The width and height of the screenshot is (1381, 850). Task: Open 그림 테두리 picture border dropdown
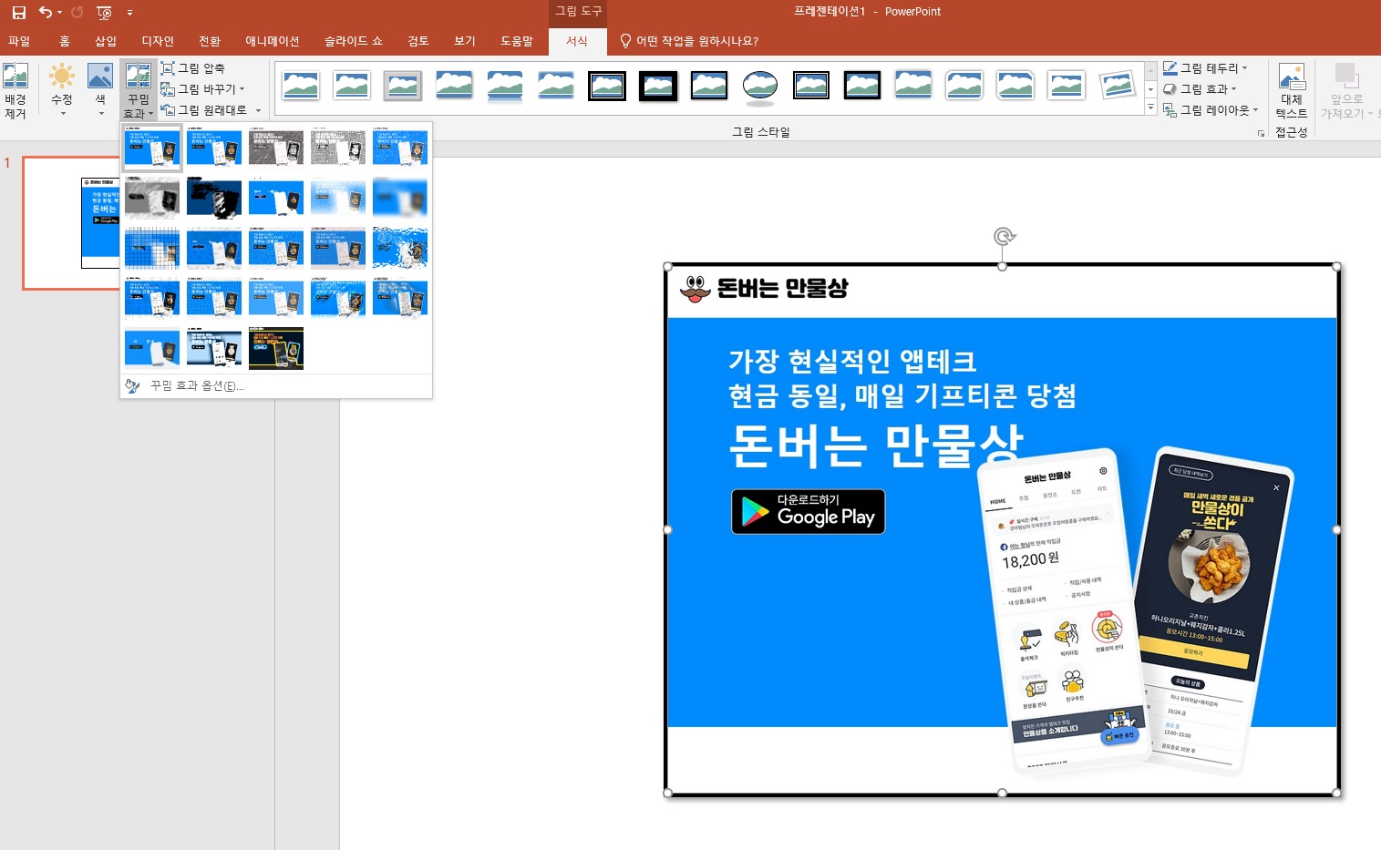click(1205, 68)
